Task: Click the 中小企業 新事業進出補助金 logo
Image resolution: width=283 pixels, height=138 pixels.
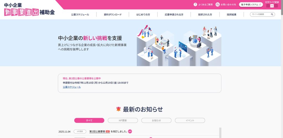Action: tap(29, 9)
